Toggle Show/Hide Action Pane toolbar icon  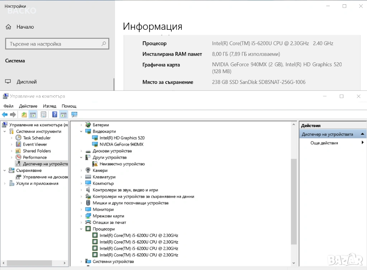(63, 115)
